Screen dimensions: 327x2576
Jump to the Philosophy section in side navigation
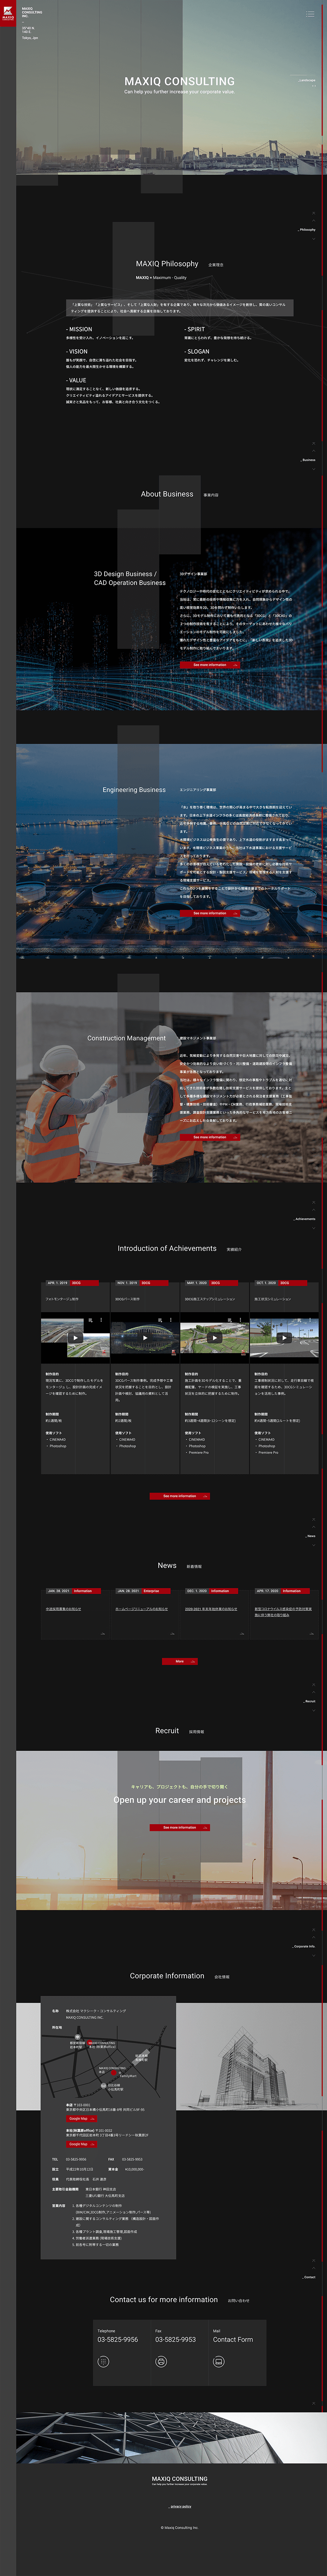click(307, 230)
